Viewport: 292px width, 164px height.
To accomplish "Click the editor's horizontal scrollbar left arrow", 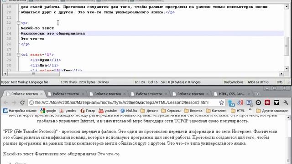I will click(5, 74).
